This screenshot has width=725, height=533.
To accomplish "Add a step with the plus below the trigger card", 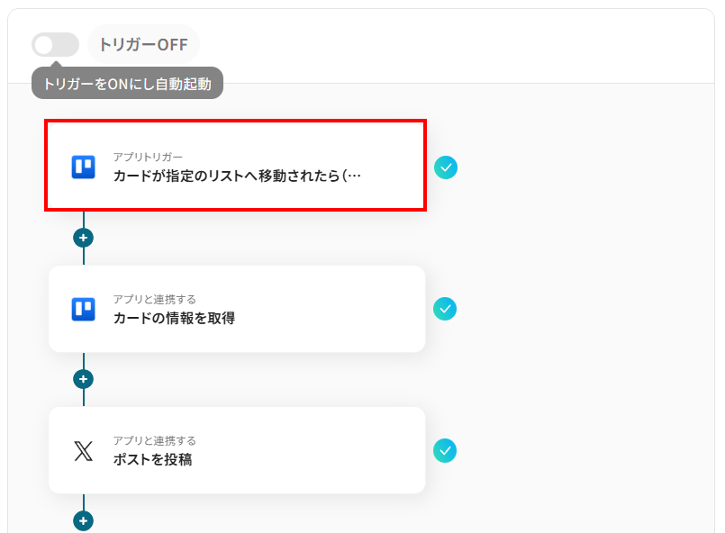I will [x=83, y=238].
